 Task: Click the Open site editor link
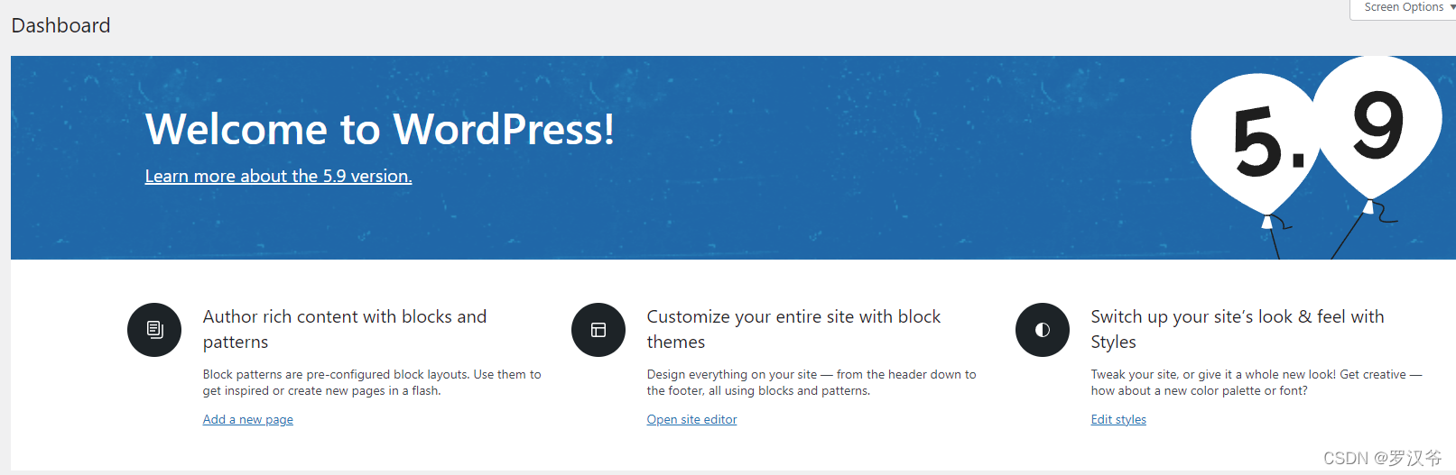point(691,419)
